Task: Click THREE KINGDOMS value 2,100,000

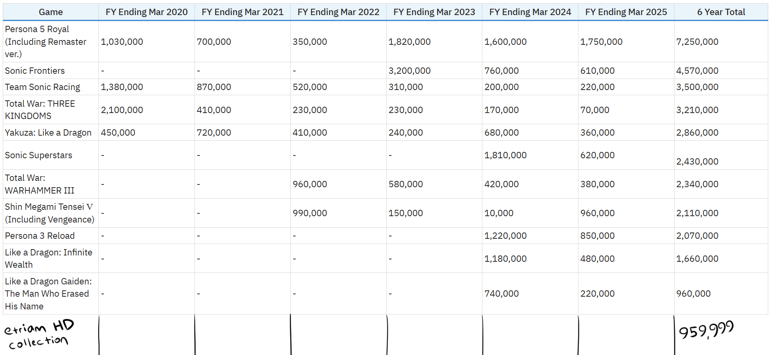Action: (122, 110)
